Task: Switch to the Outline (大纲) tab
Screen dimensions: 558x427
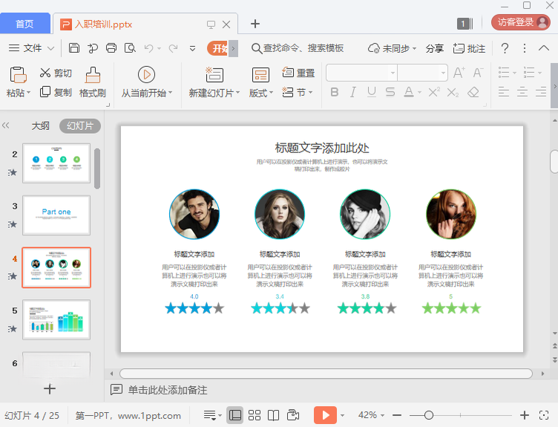Action: pyautogui.click(x=40, y=126)
